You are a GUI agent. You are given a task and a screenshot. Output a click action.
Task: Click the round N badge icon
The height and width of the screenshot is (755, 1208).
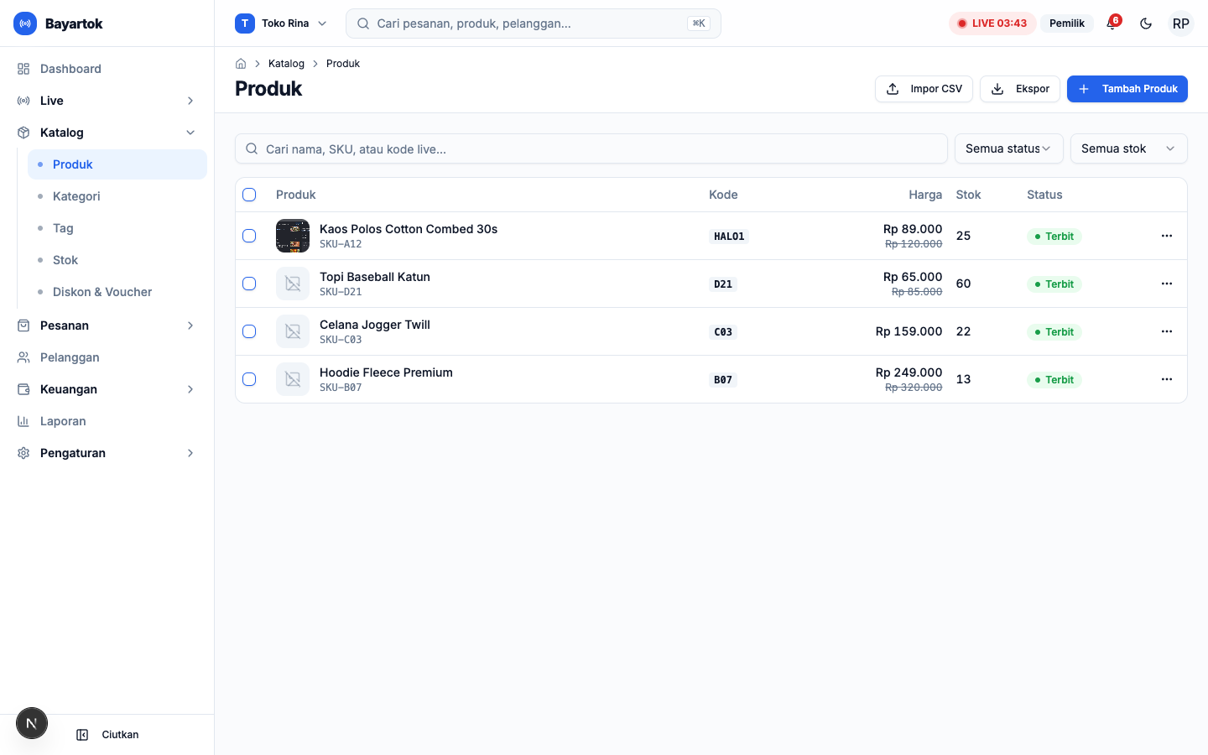[32, 723]
